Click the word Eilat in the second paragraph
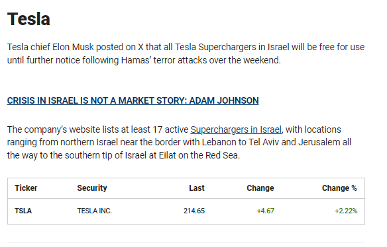The width and height of the screenshot is (387, 247). [168, 155]
